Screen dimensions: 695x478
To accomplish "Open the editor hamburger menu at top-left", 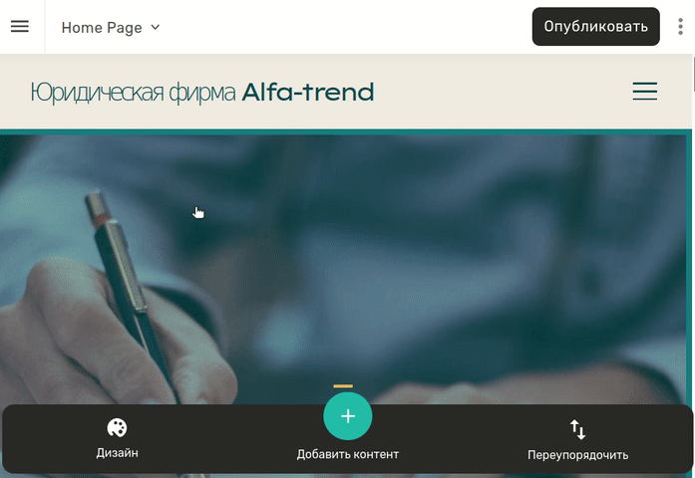I will coord(20,27).
